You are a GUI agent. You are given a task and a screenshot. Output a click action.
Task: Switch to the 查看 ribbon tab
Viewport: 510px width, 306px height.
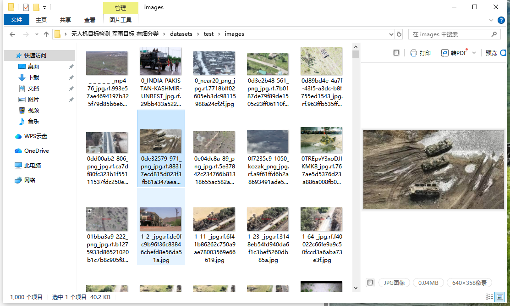89,20
